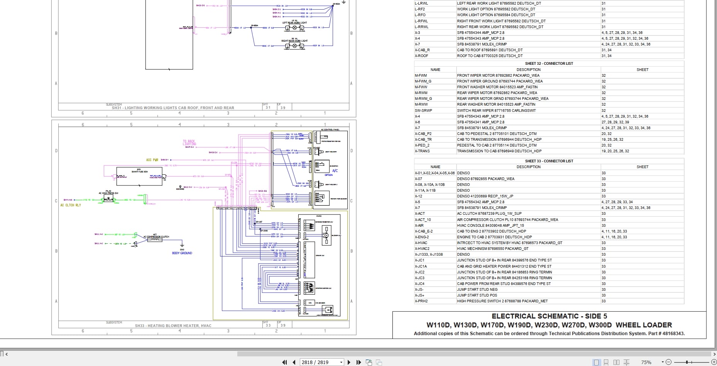Click the Sheet 33 Connector List heading
Screen dimensions: 717x366
(549, 161)
